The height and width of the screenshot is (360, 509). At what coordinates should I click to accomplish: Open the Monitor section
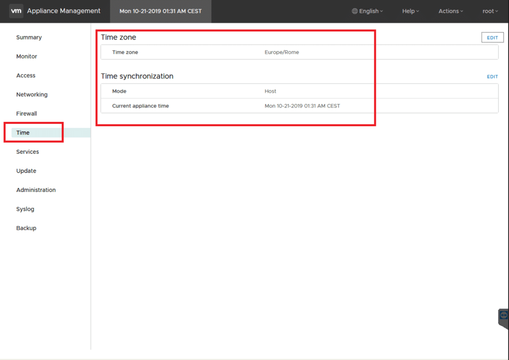pyautogui.click(x=27, y=57)
